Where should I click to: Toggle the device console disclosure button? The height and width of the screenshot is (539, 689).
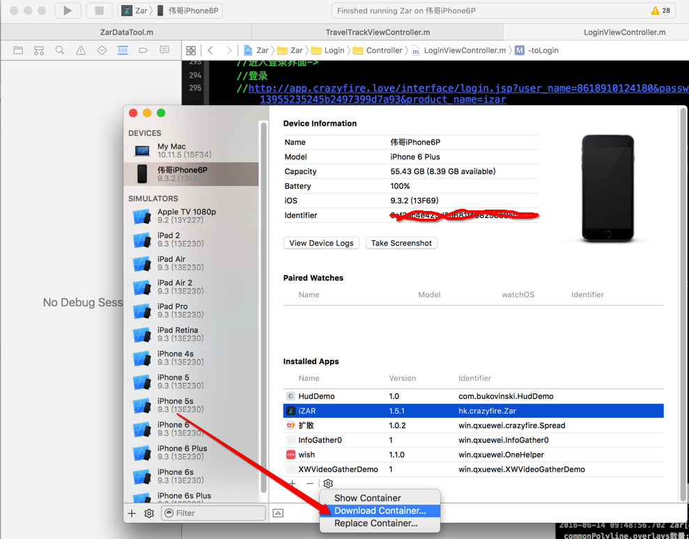pos(278,513)
